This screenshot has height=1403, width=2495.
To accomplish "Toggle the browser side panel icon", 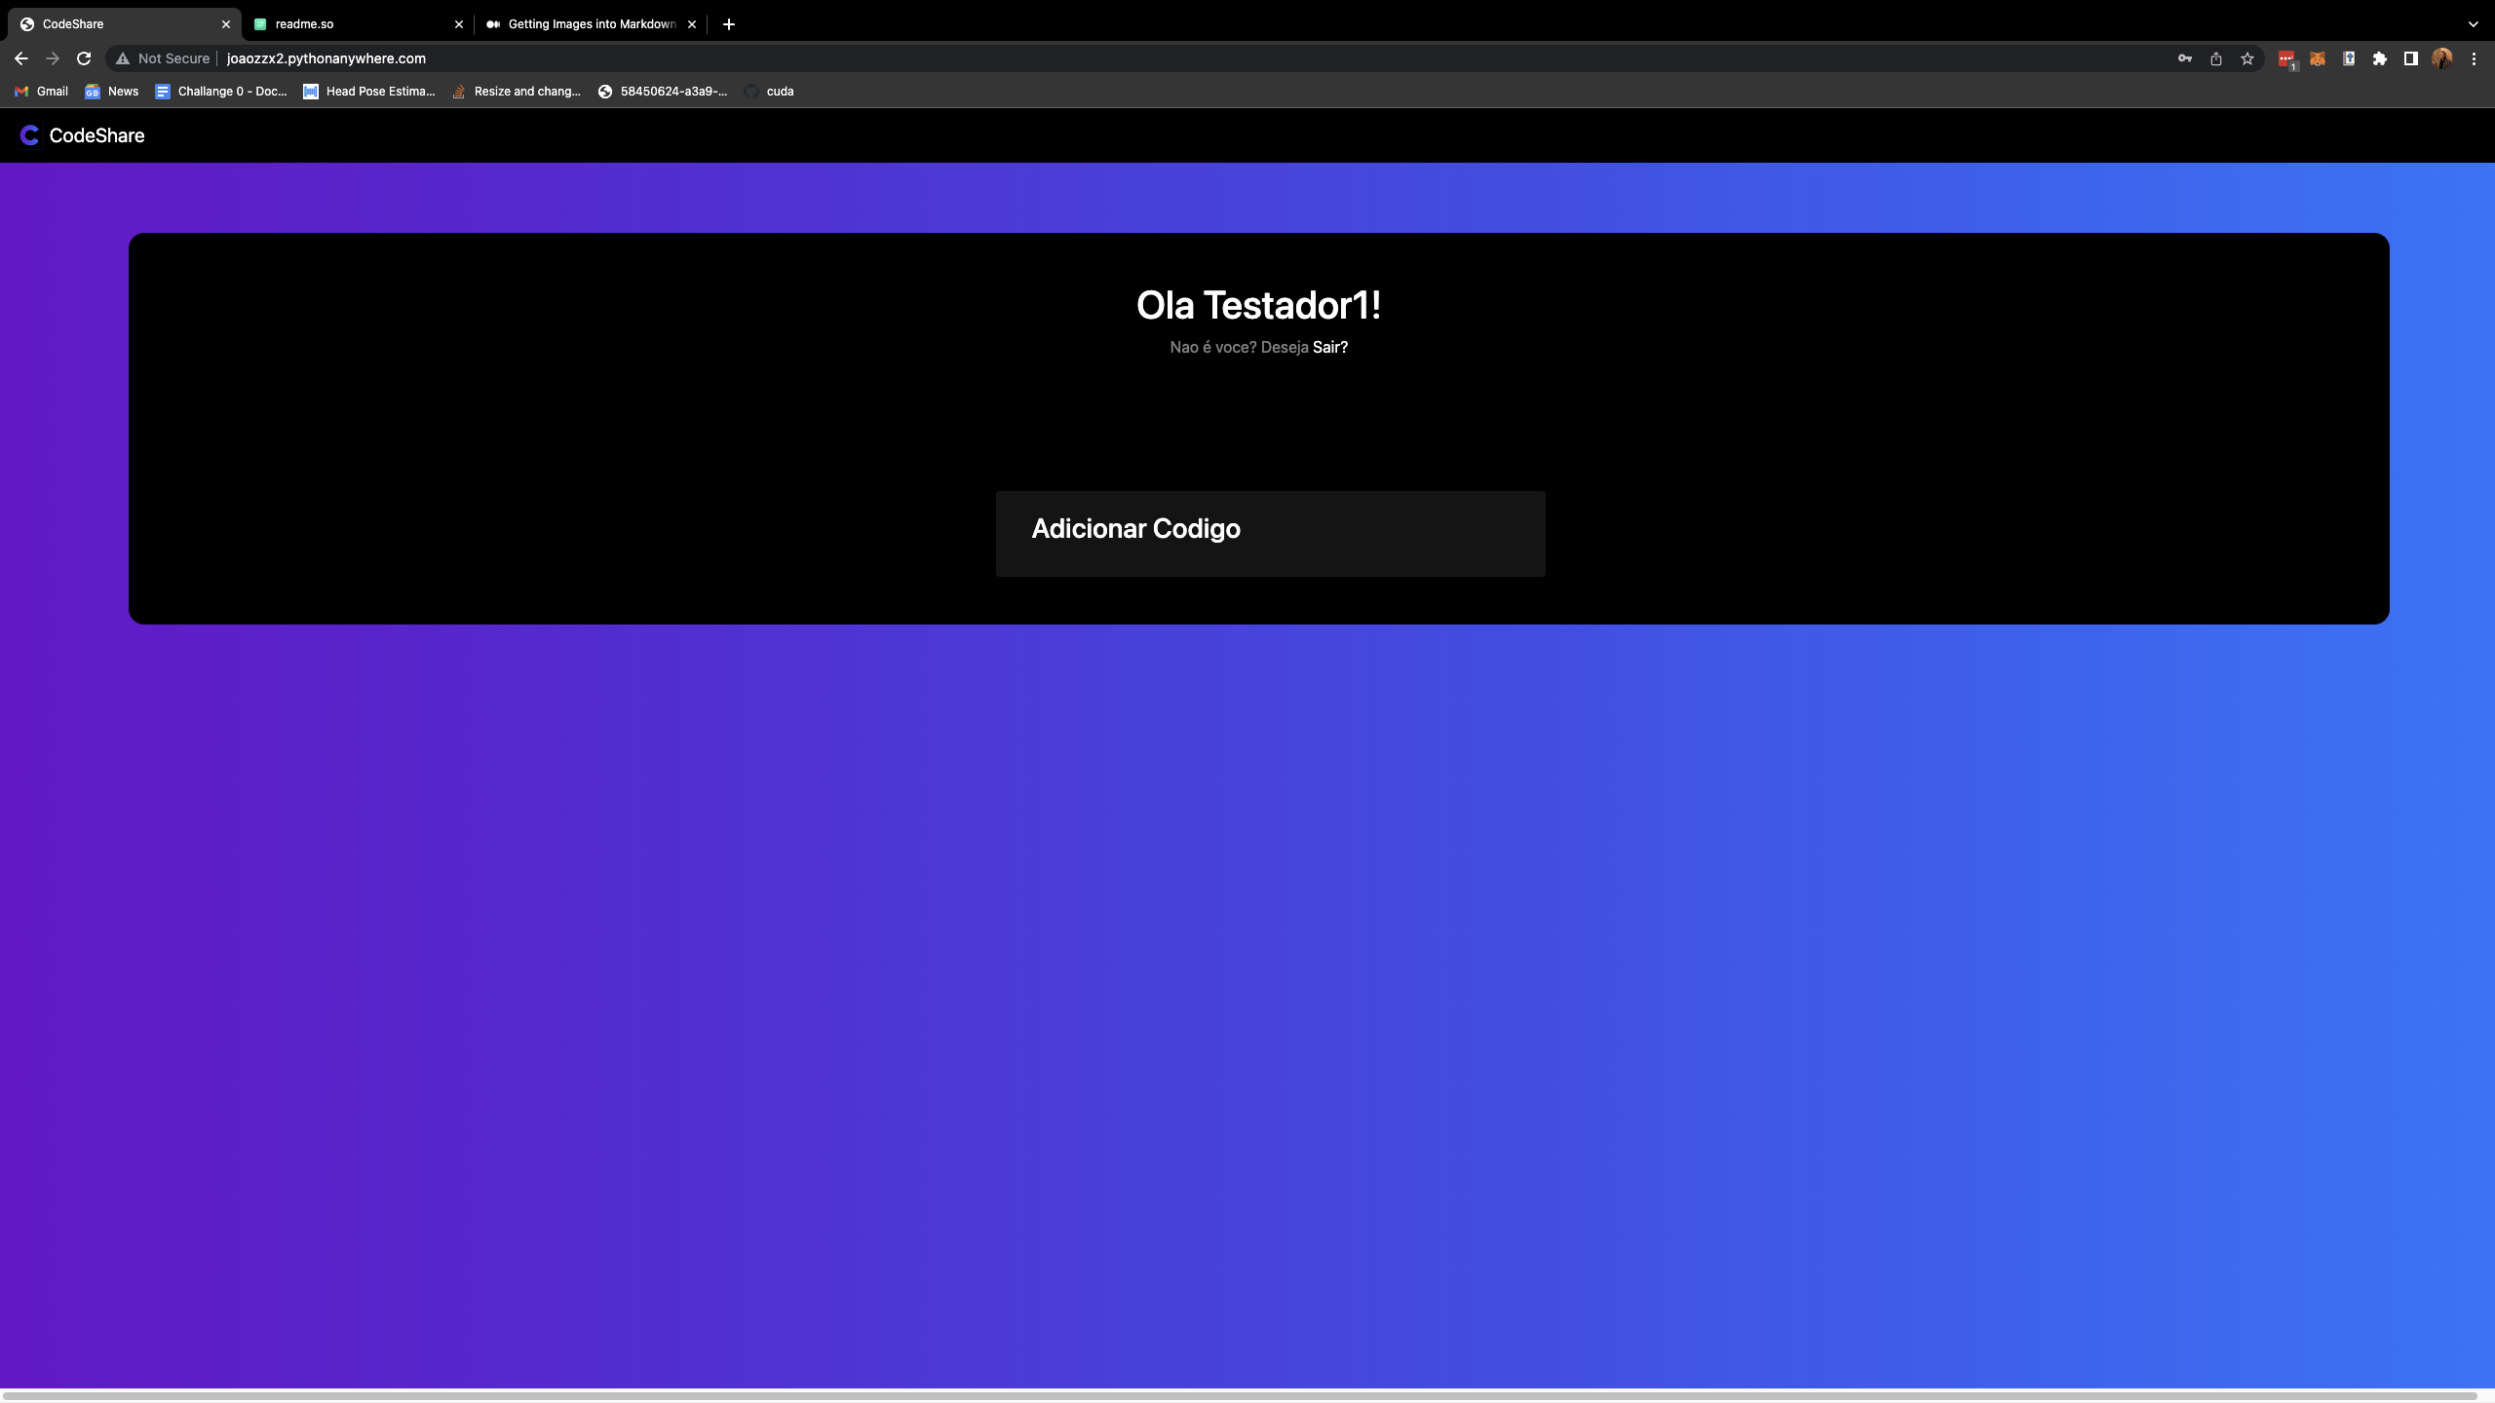I will point(2410,58).
